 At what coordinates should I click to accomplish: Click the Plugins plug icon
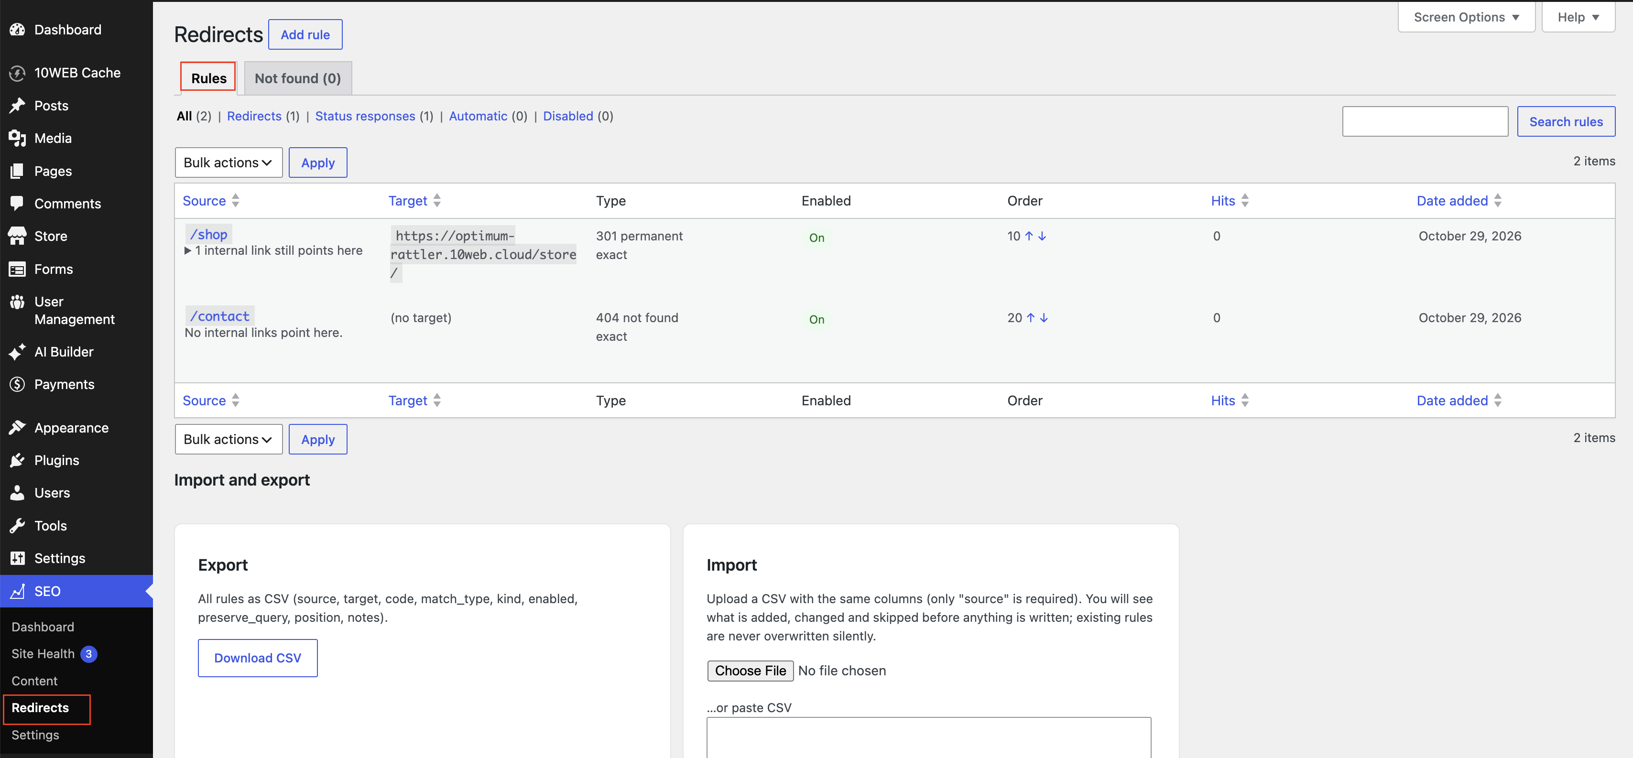pos(17,461)
